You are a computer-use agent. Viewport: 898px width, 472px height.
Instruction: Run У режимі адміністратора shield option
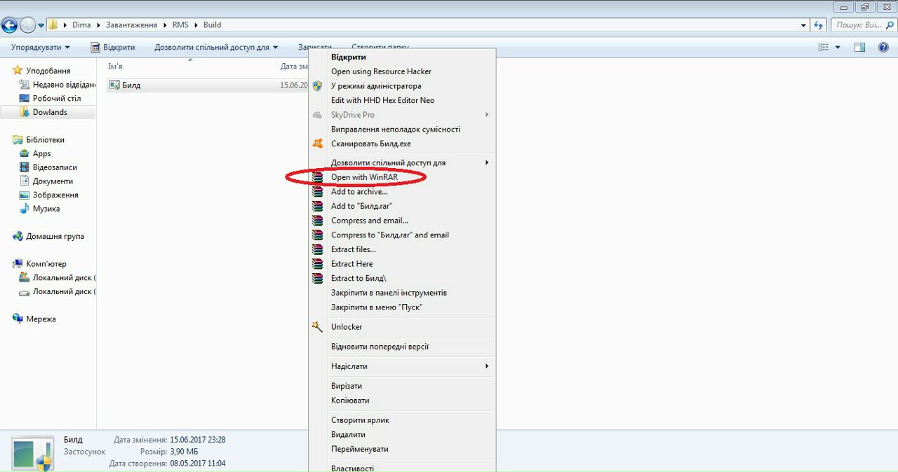point(376,86)
